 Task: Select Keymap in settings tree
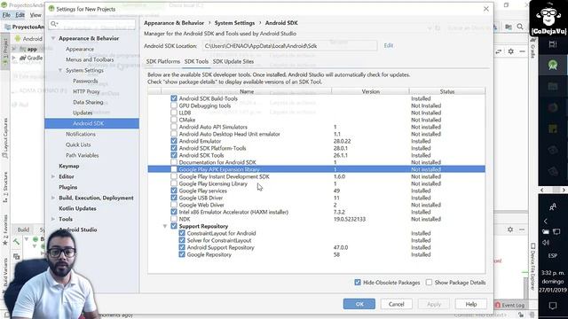click(69, 166)
